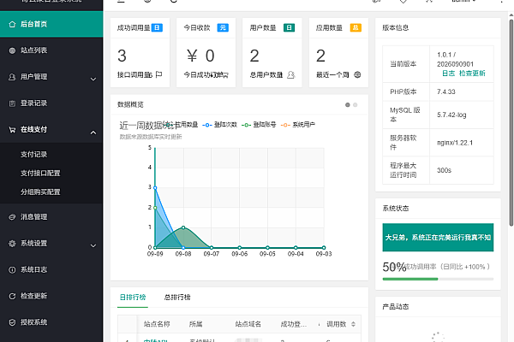Viewport: 514px width, 342px height.
Task: Click the blue data point at value 3
Action: [x=155, y=188]
